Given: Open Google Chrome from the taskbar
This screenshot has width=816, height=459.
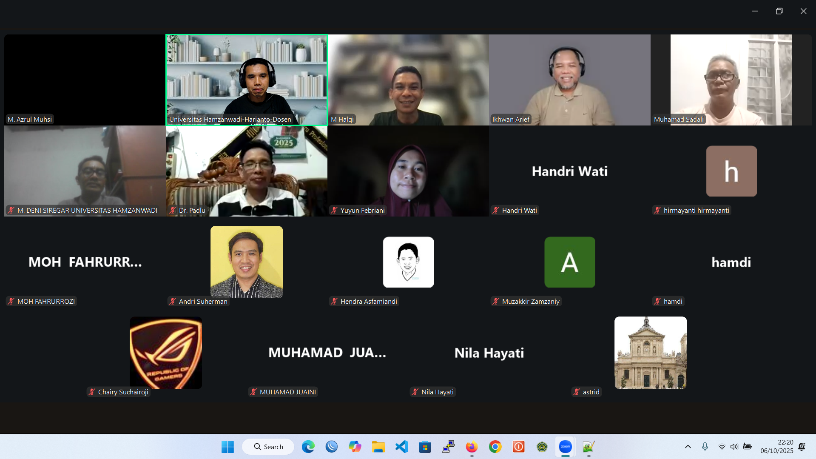Looking at the screenshot, I should pos(495,447).
